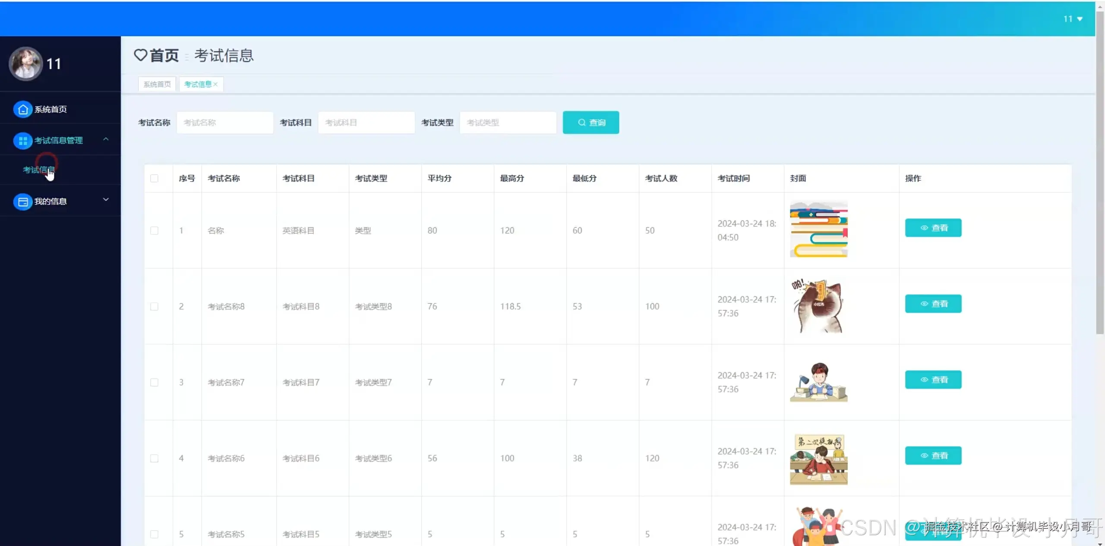Click the heart icon next to 首页
The height and width of the screenshot is (546, 1105).
point(141,55)
